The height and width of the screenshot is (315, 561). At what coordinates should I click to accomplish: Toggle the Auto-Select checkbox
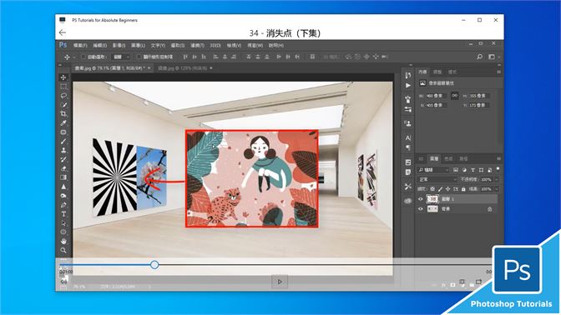pyautogui.click(x=83, y=57)
